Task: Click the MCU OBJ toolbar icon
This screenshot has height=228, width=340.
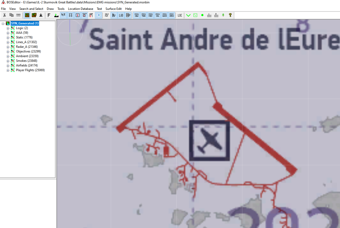Action: point(136,15)
